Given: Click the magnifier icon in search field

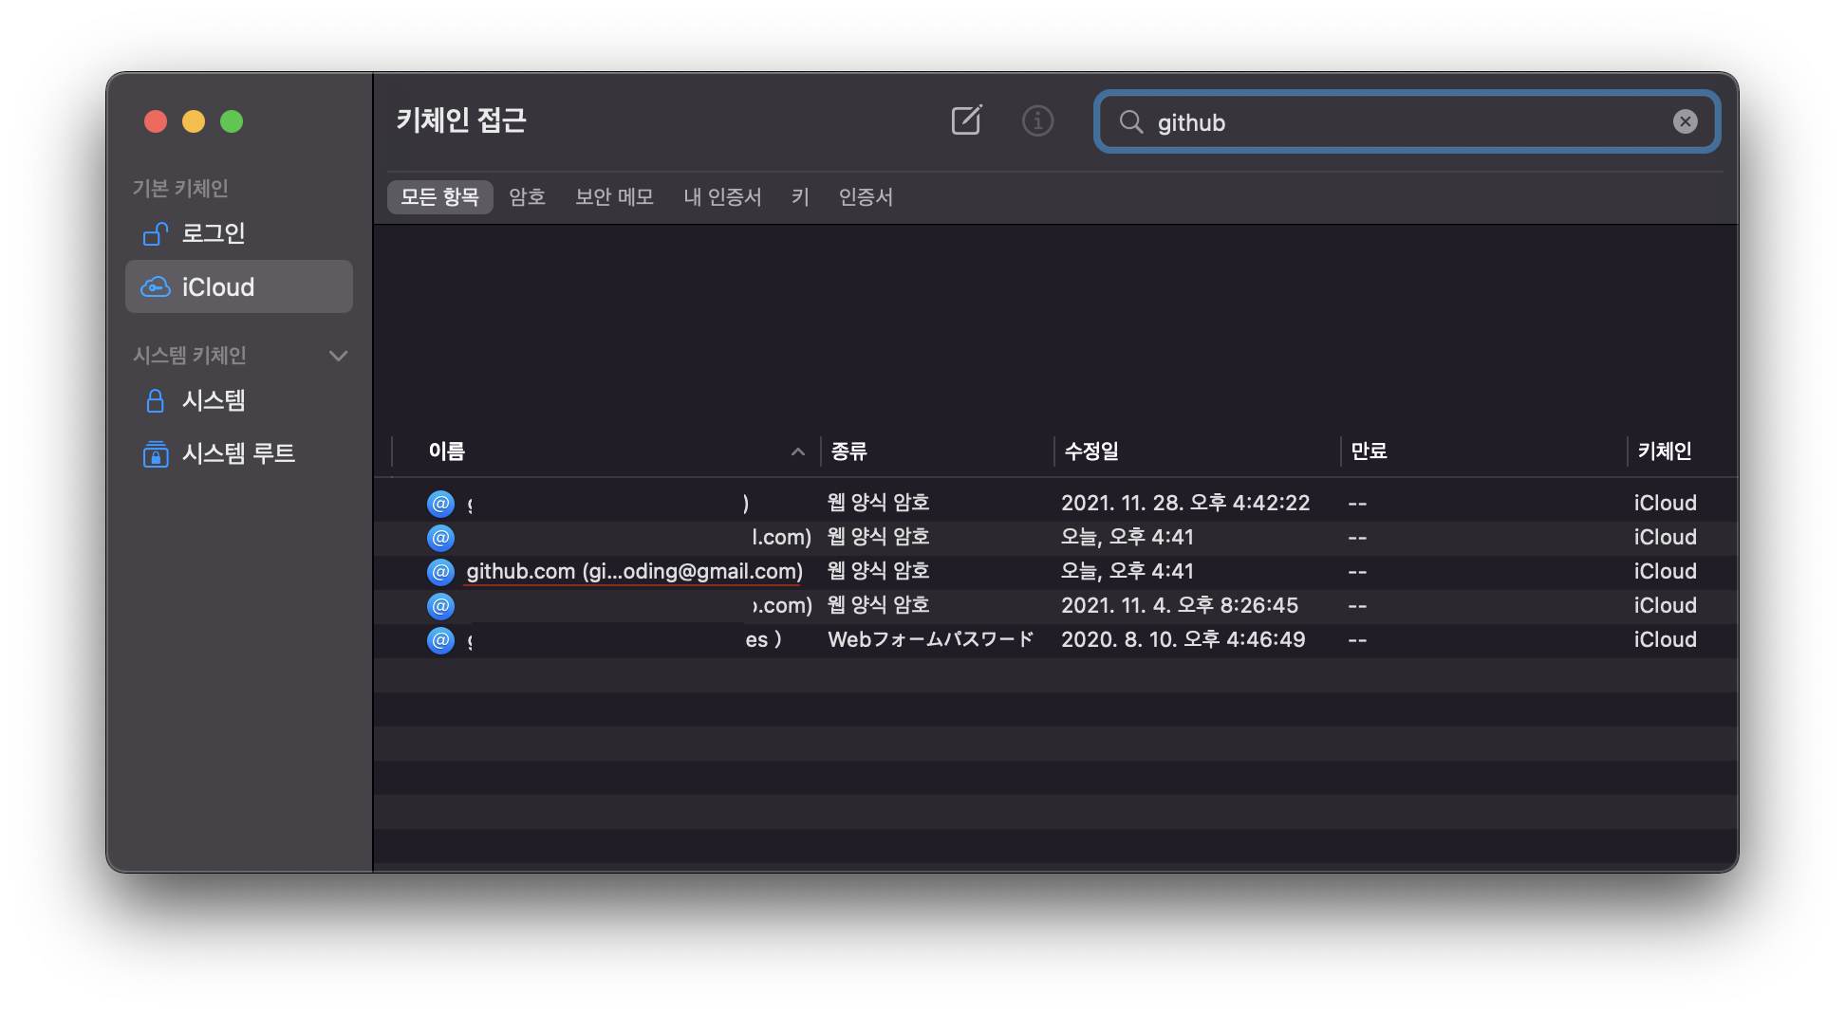Looking at the screenshot, I should point(1130,121).
